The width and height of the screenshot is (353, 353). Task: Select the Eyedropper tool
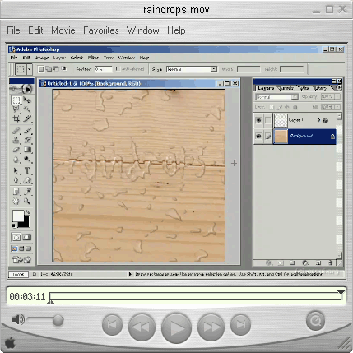27,192
